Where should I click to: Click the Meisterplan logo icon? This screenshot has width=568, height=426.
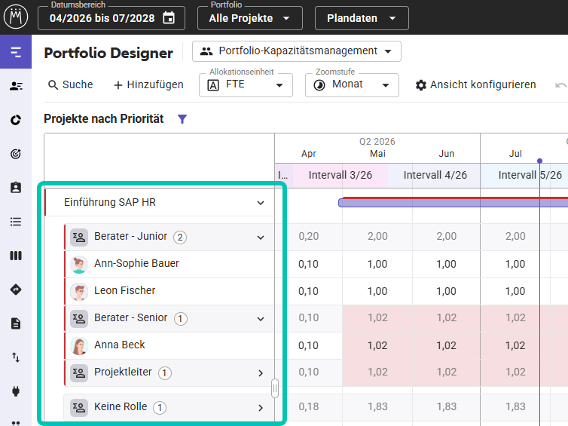(x=16, y=17)
